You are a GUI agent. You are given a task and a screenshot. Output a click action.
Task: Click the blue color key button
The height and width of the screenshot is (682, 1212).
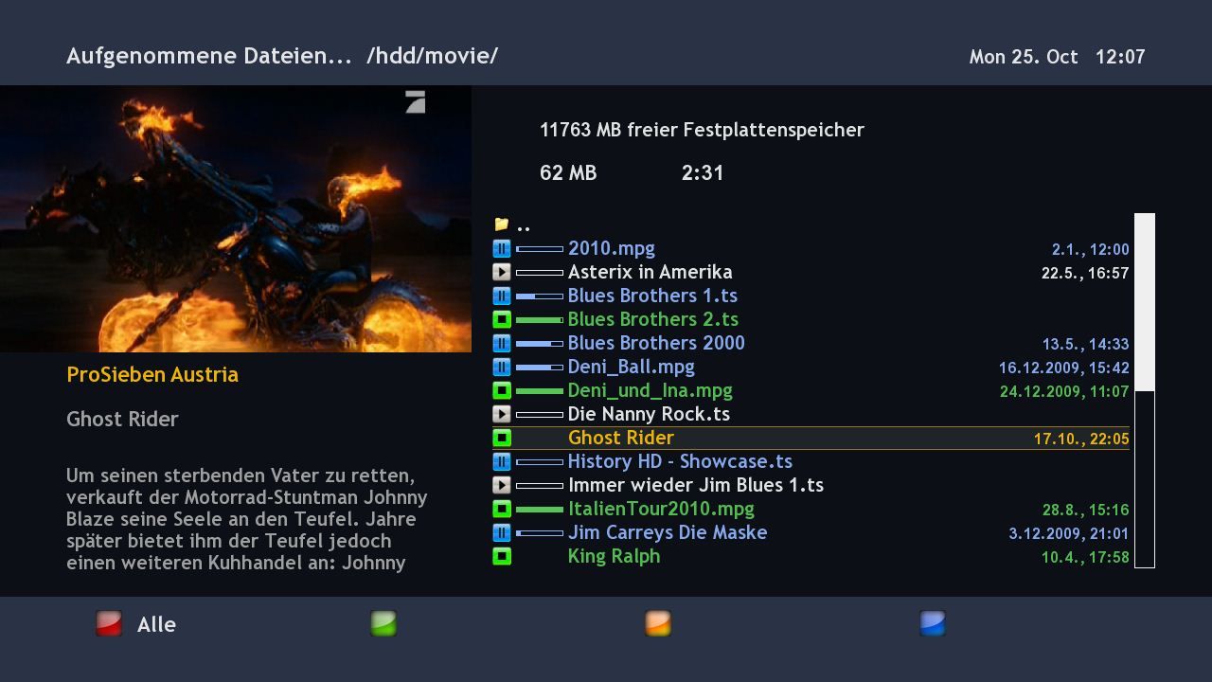tap(933, 623)
